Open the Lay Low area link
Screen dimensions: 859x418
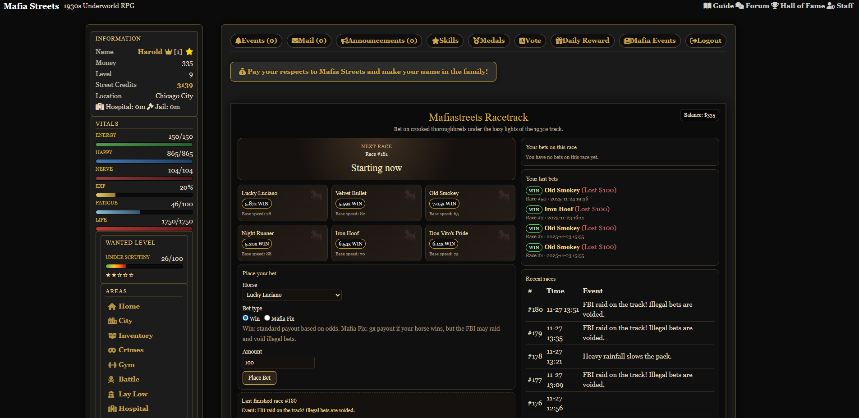pos(133,394)
